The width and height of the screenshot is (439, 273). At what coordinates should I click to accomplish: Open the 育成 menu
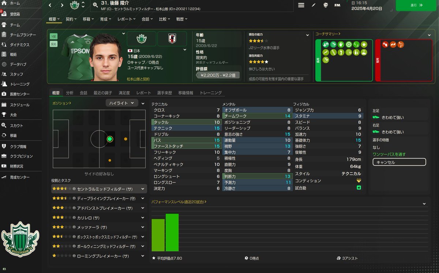tap(105, 19)
